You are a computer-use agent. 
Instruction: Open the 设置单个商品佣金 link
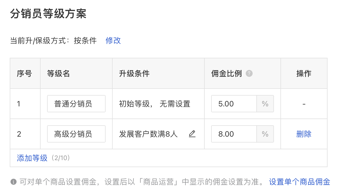click(x=299, y=182)
